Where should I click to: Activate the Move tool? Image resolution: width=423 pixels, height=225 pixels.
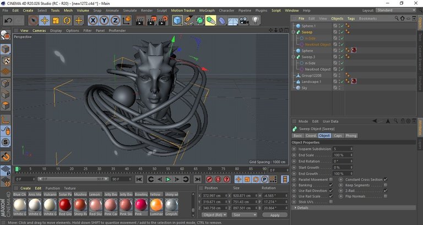[45, 20]
